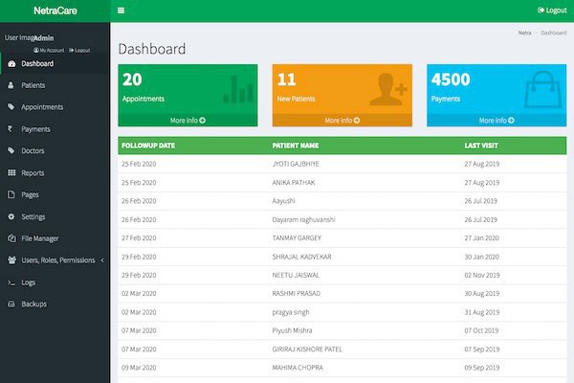
Task: Click the Logs terminal icon
Action: (11, 282)
